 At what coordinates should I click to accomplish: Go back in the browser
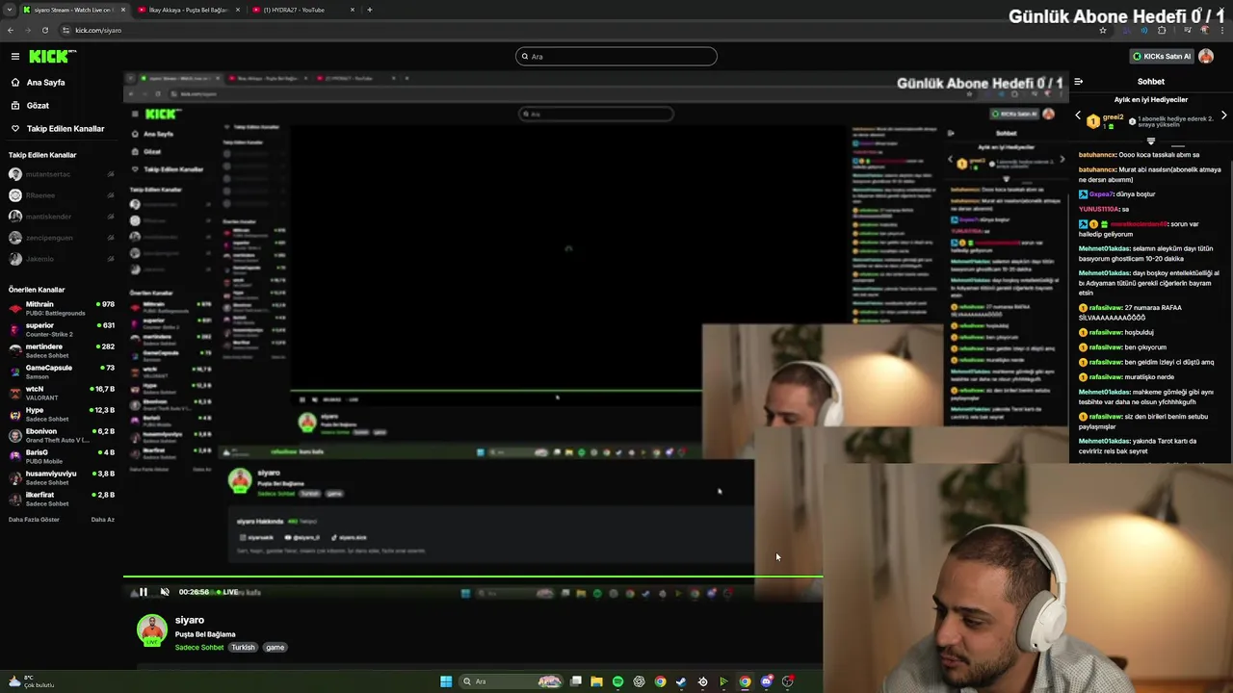[x=10, y=30]
